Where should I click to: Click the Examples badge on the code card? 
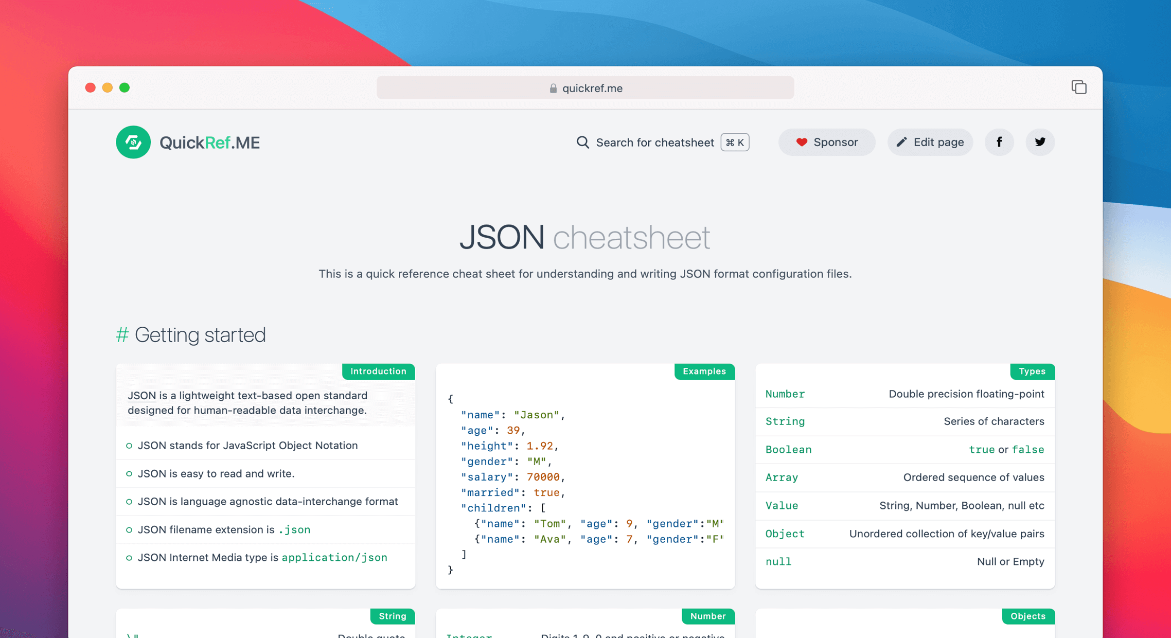704,371
